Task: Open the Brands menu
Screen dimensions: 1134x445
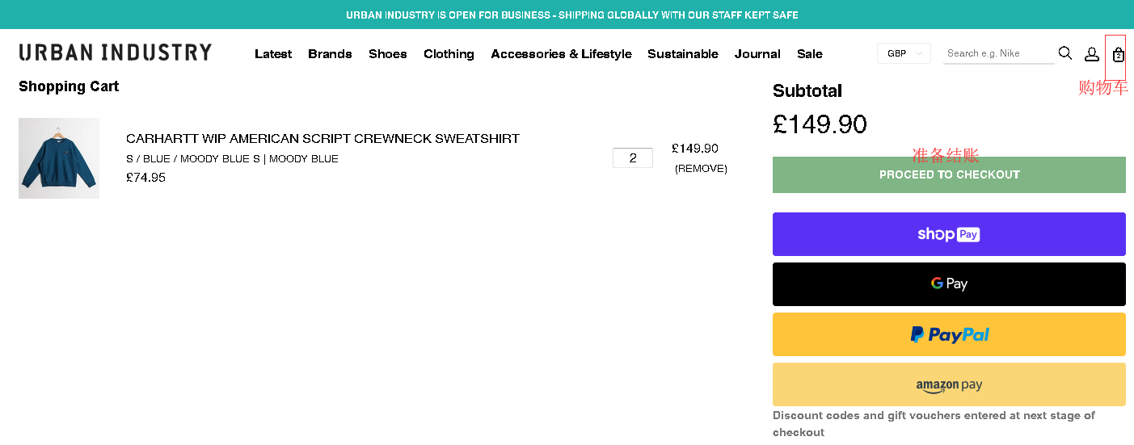Action: click(x=330, y=54)
